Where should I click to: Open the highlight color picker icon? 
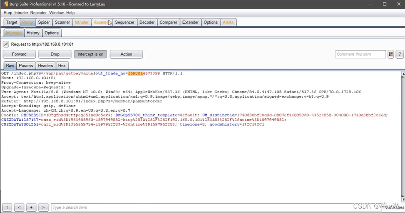391,54
